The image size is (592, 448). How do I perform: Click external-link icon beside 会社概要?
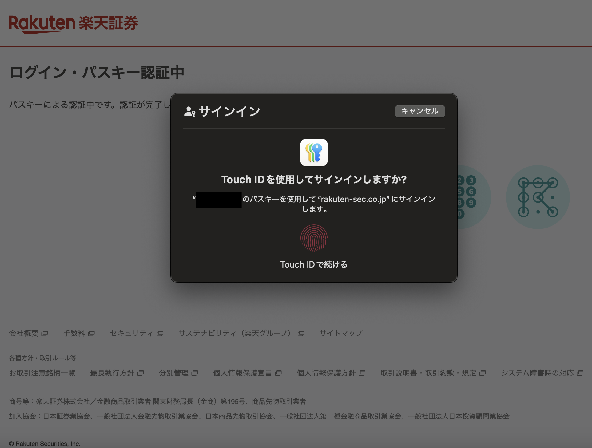click(45, 333)
